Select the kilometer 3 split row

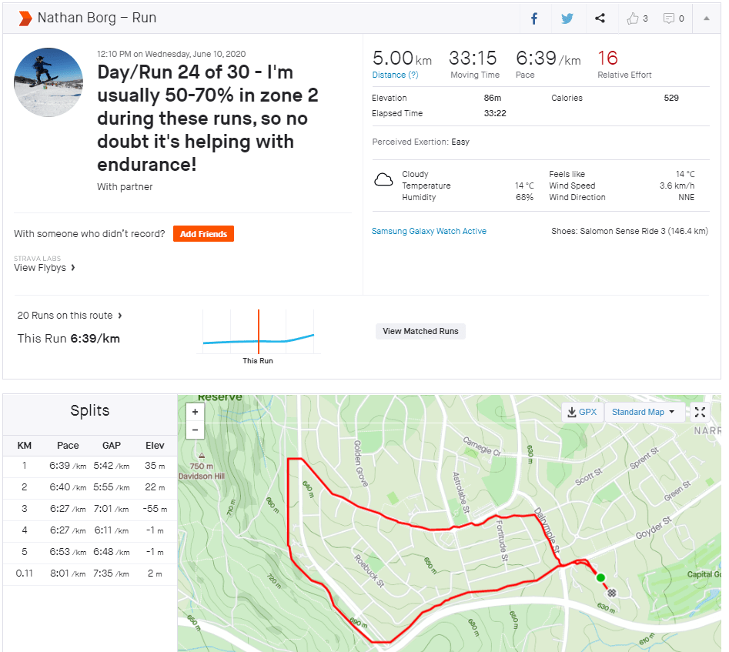pos(90,509)
